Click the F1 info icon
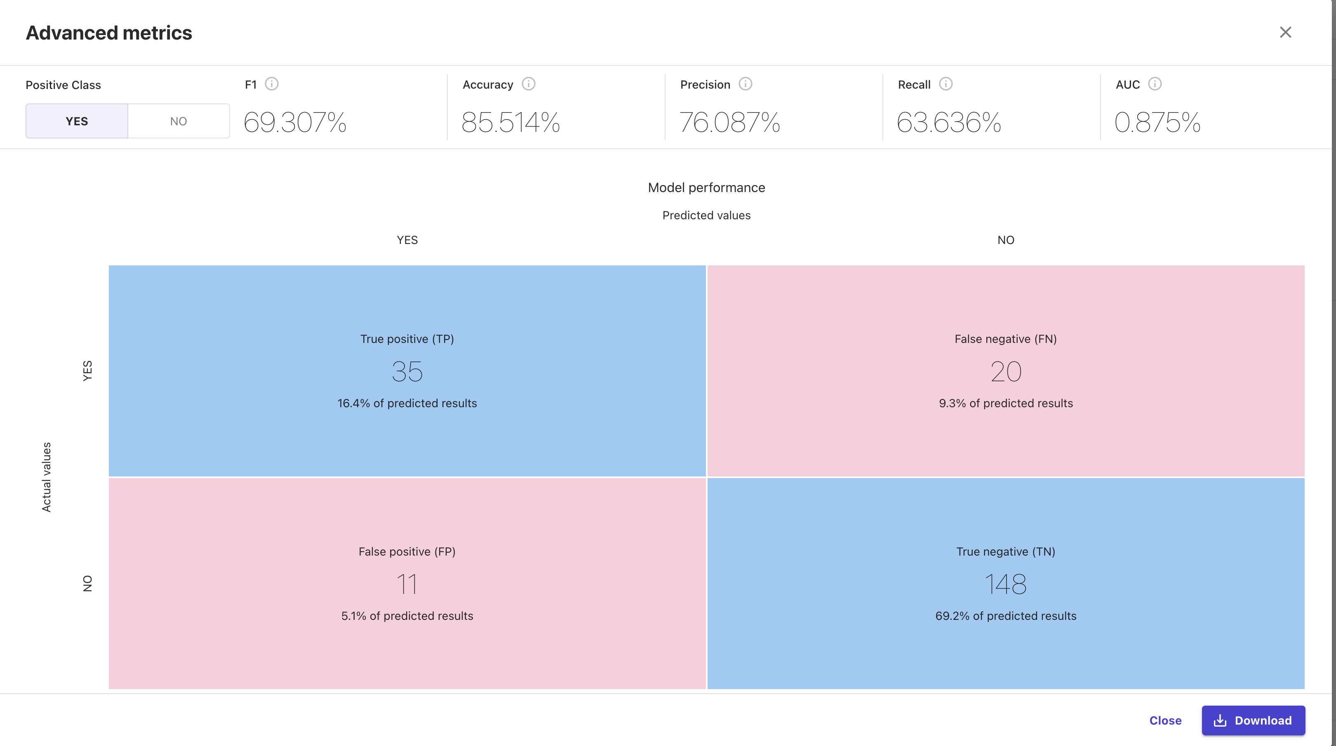This screenshot has height=746, width=1336. click(271, 84)
